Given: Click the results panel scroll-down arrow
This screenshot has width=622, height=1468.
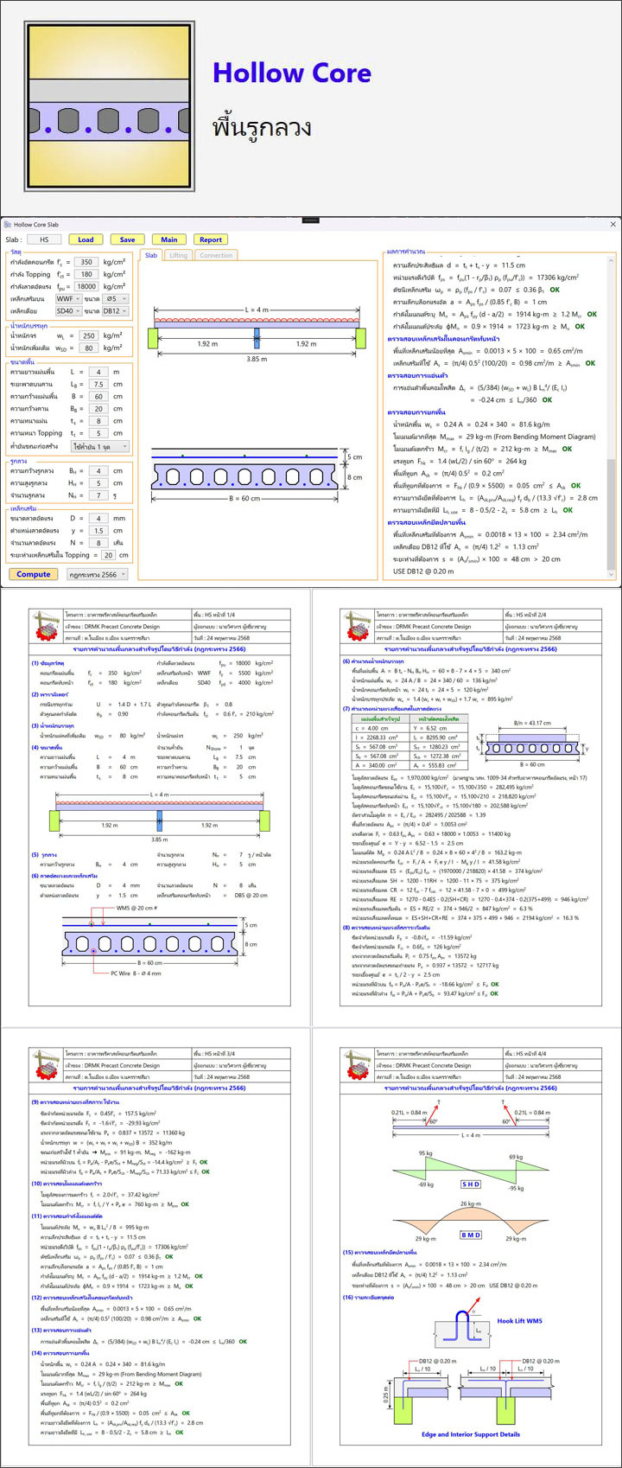Looking at the screenshot, I should (612, 574).
